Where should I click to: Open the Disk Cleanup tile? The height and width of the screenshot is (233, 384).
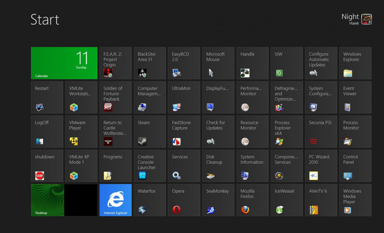click(218, 166)
